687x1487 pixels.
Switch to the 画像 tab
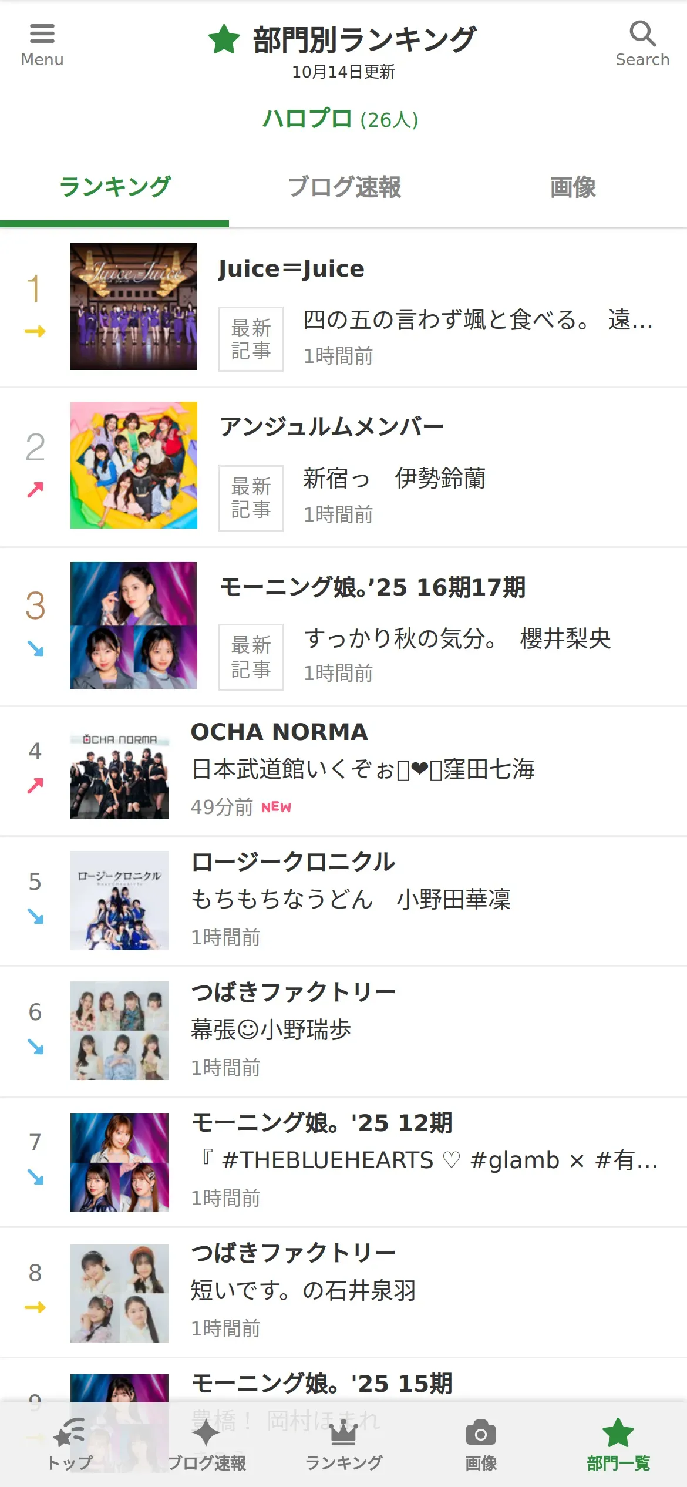pyautogui.click(x=573, y=187)
